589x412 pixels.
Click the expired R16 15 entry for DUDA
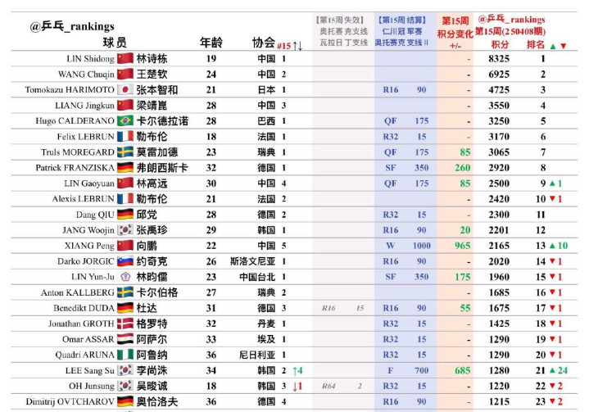[x=343, y=308]
